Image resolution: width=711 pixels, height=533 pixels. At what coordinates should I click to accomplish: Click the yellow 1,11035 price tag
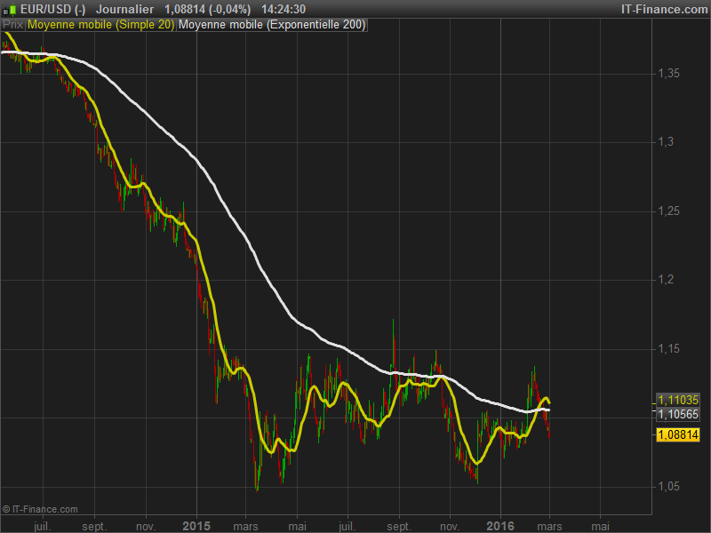click(x=678, y=400)
